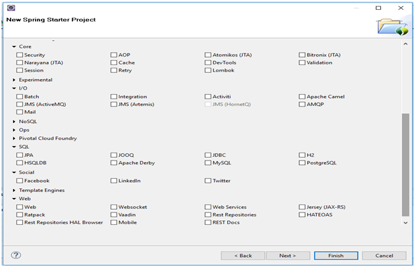Collapse the Core category
415x267 pixels.
tap(14, 47)
